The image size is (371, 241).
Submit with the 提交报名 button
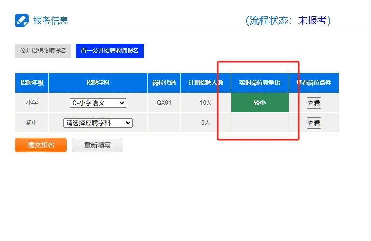41,145
